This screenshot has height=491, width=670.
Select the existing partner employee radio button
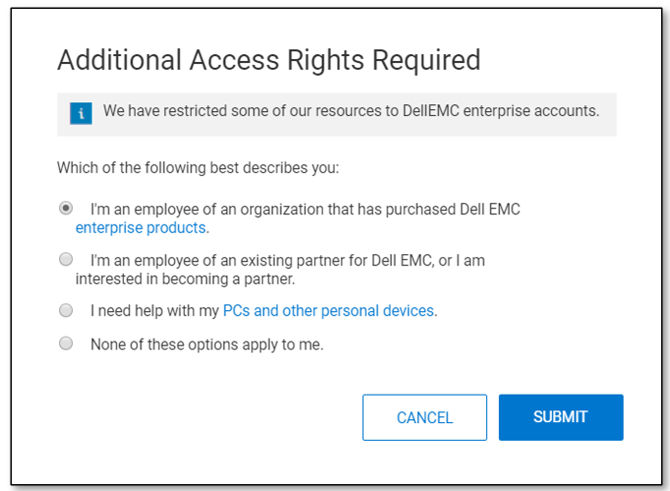[66, 259]
